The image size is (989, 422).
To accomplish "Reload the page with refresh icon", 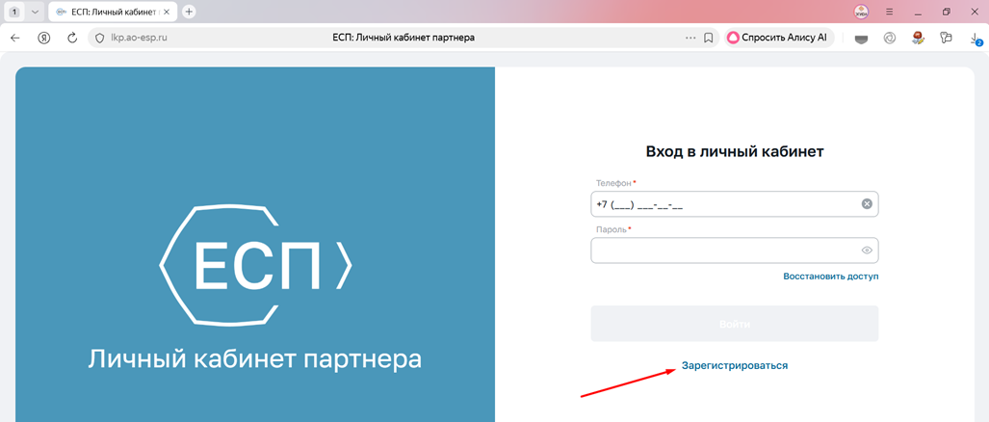I will pos(72,38).
